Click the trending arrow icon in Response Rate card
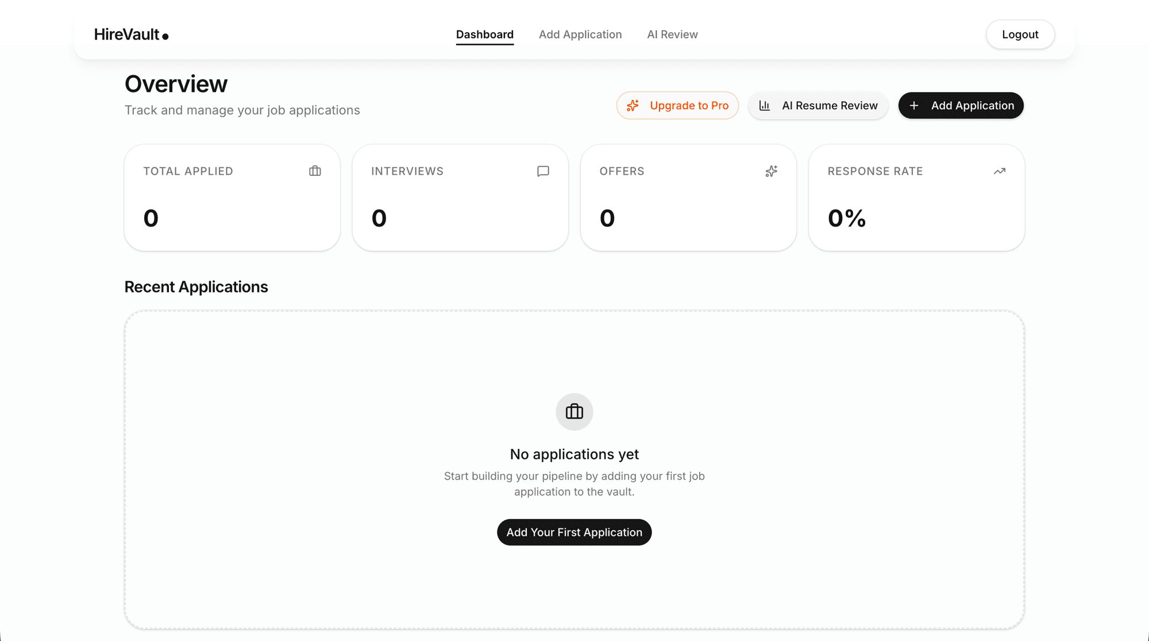Viewport: 1149px width, 641px height. click(1000, 171)
